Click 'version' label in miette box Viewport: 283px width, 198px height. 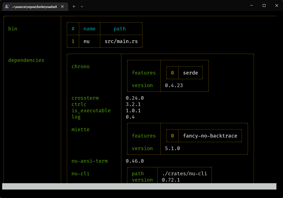click(142, 148)
